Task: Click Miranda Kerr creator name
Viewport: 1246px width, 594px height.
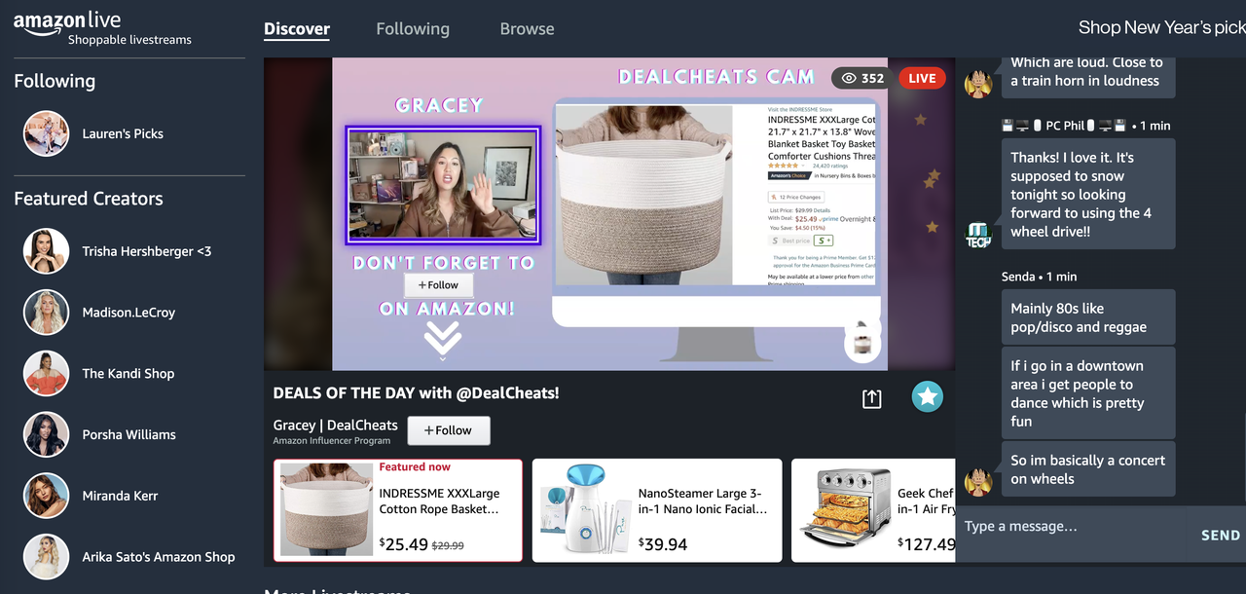Action: coord(122,496)
